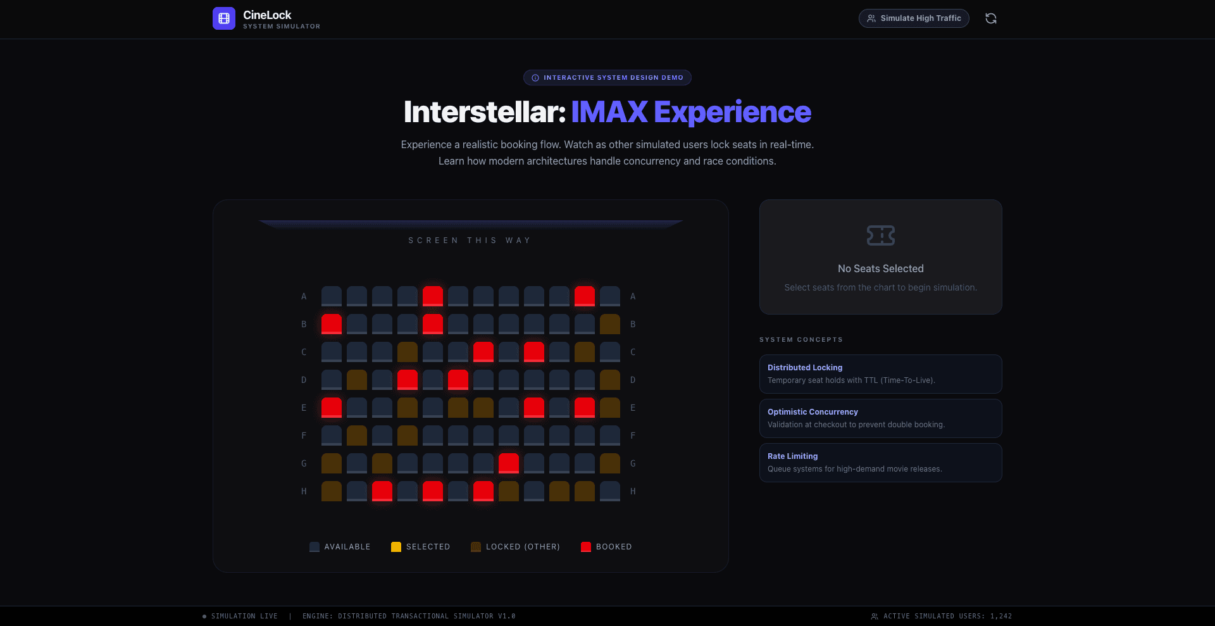Select the first seat in row F
The image size is (1215, 626).
click(x=332, y=435)
